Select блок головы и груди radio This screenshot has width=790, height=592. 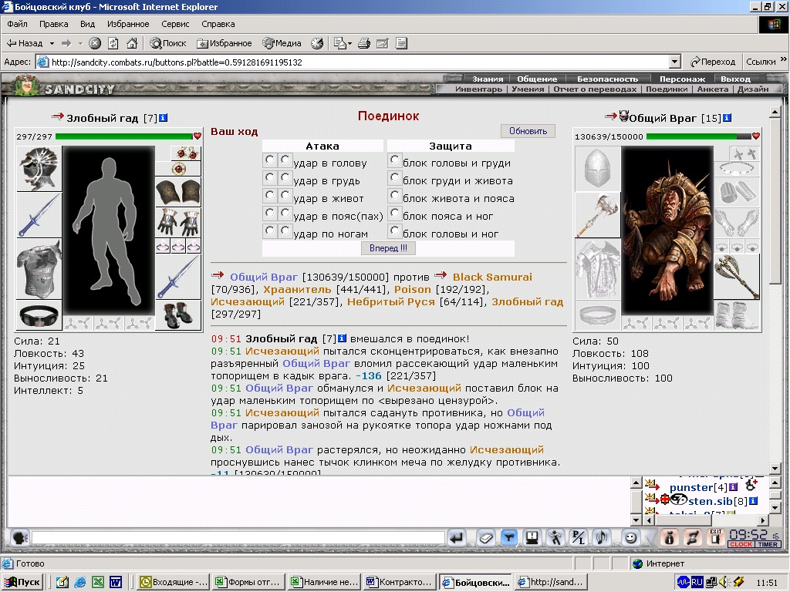click(x=394, y=160)
